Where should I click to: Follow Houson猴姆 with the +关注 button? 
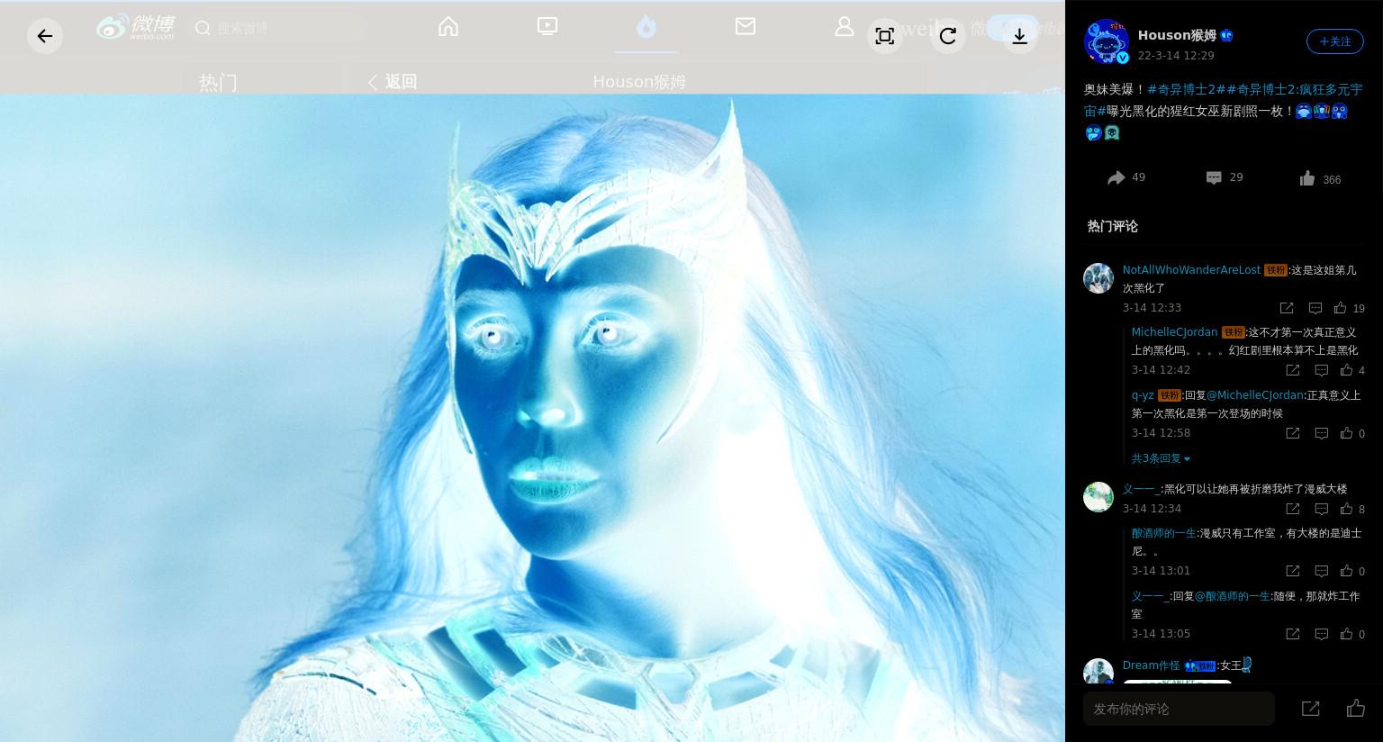coord(1335,41)
